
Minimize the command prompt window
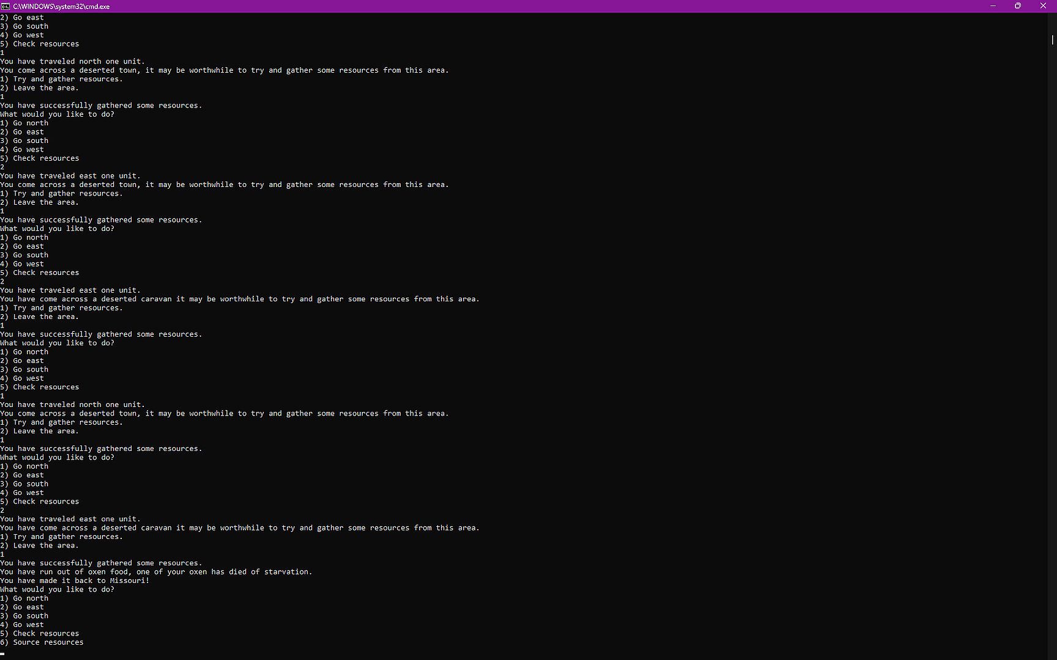click(993, 6)
